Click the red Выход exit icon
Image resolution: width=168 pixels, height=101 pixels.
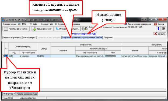pyautogui.click(x=155, y=24)
